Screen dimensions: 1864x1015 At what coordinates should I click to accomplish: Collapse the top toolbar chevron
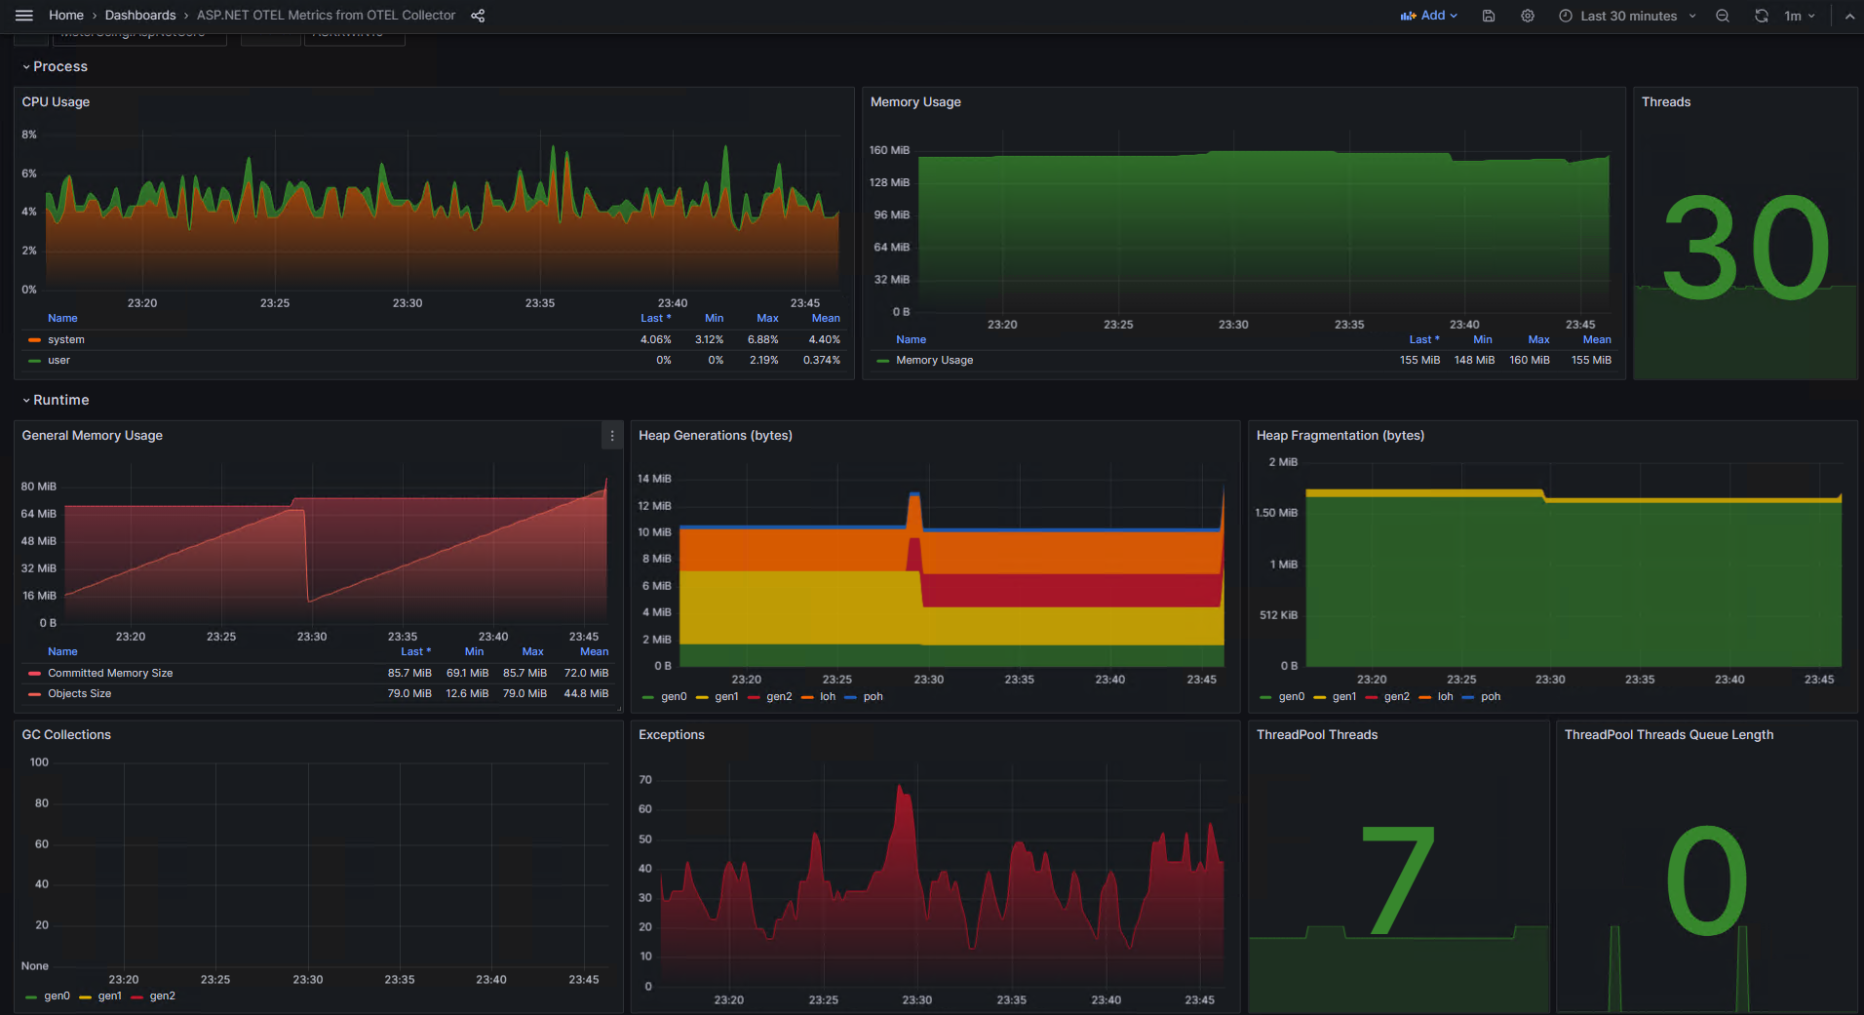click(x=1849, y=16)
